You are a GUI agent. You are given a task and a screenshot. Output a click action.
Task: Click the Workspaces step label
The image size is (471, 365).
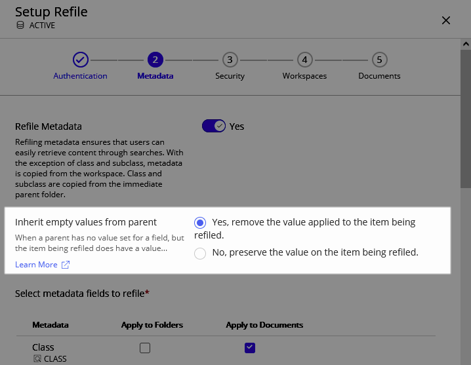click(x=304, y=76)
